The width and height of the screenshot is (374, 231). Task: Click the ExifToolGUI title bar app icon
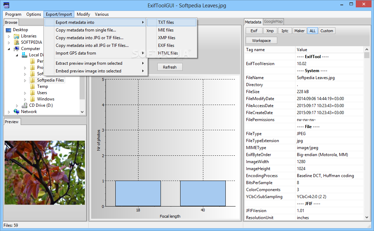coord(6,5)
